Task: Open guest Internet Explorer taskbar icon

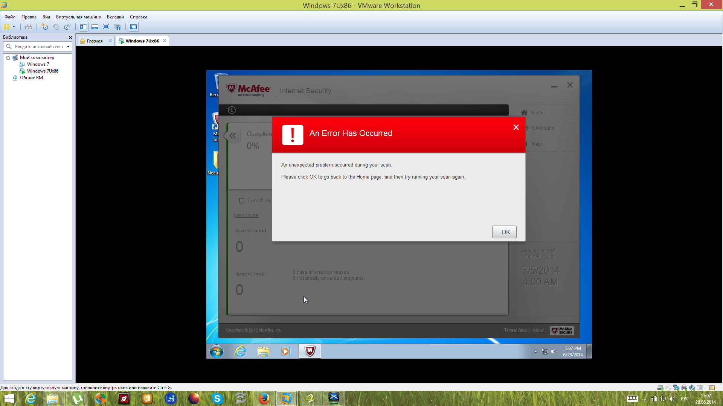Action: 240,351
